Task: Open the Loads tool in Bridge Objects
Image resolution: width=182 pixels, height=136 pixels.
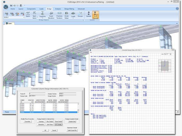Action: click(73, 15)
